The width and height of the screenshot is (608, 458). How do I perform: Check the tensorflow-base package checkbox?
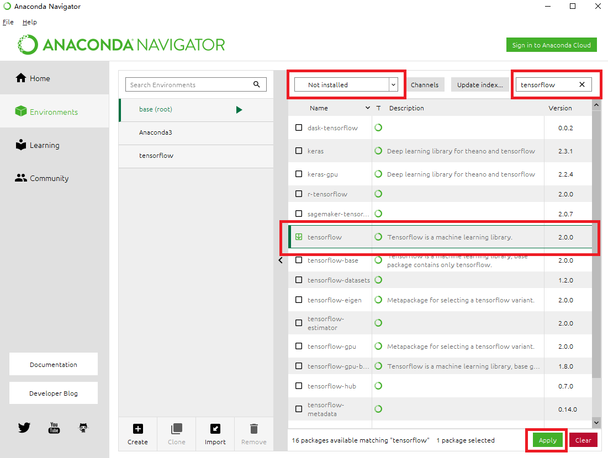299,260
